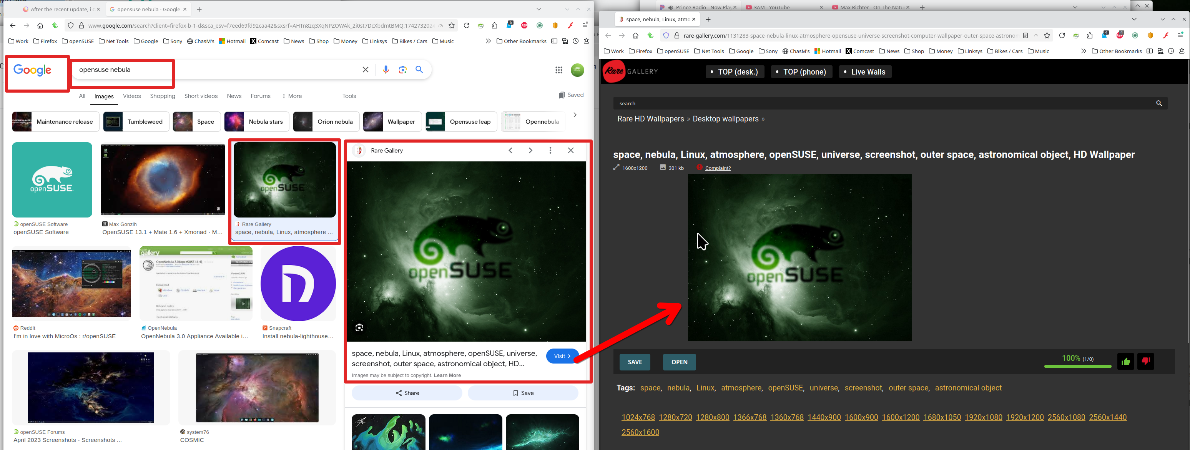
Task: Open the system76 COSMIC thumbnail
Action: [x=257, y=388]
